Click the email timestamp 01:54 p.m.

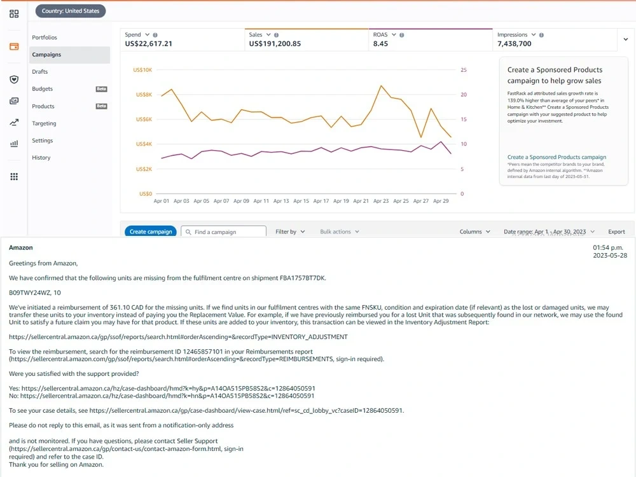click(607, 247)
